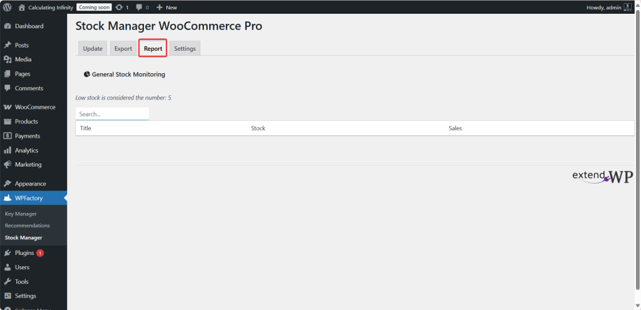Click the Comments speech bubble sidebar icon

pos(8,88)
